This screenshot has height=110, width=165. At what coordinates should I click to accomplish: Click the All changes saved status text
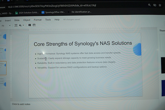click(x=72, y=20)
